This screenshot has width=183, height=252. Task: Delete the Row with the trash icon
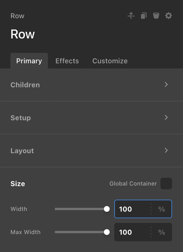pyautogui.click(x=156, y=16)
